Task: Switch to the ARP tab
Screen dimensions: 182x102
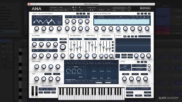Action: [x=69, y=63]
